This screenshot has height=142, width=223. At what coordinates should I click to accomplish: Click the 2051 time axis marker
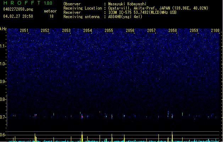tap(24, 31)
